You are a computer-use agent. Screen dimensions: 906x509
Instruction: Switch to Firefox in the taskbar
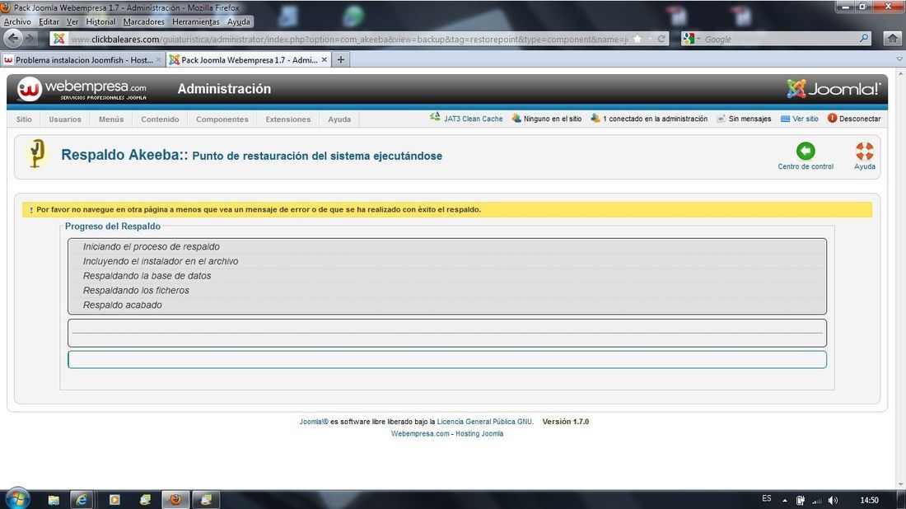click(x=175, y=500)
